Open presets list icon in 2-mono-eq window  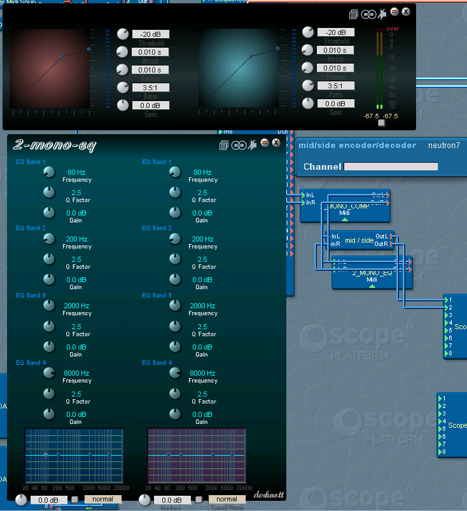point(223,145)
